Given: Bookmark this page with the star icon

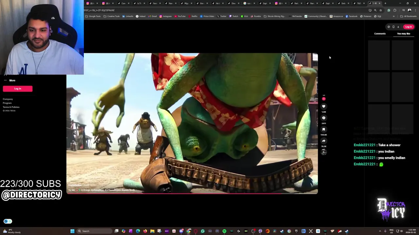Looking at the screenshot, I should click(380, 10).
